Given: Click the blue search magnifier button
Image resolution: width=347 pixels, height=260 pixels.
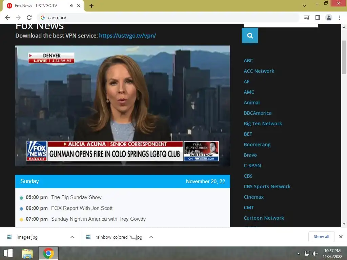Looking at the screenshot, I should (x=250, y=36).
